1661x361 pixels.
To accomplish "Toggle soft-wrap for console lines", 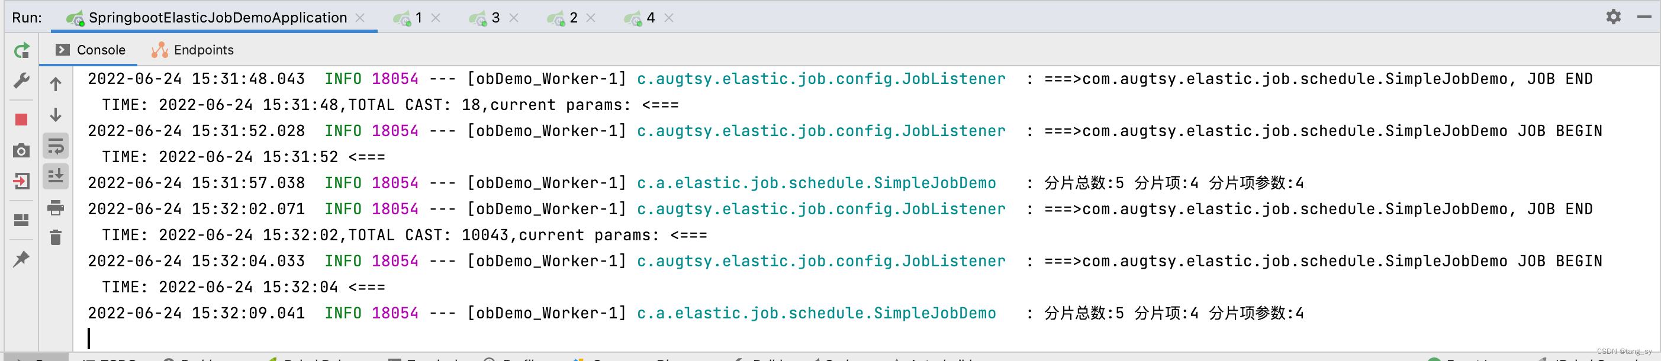I will coord(56,146).
